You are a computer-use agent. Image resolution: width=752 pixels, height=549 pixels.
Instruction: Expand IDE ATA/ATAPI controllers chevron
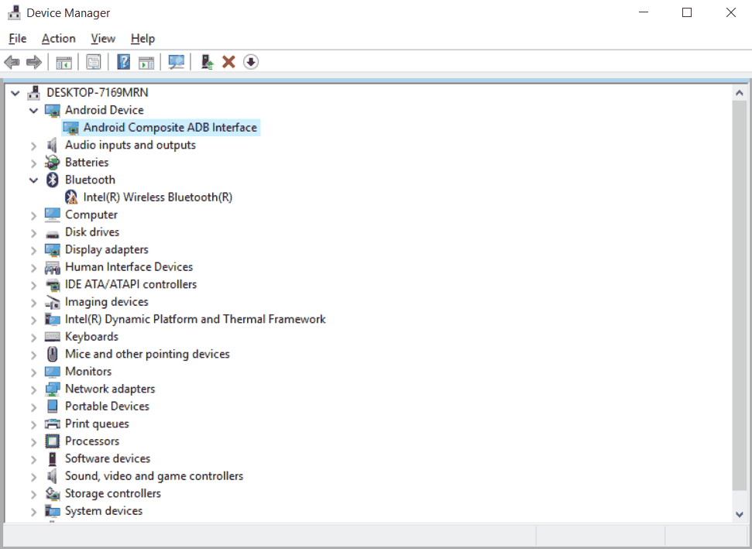pyautogui.click(x=33, y=285)
